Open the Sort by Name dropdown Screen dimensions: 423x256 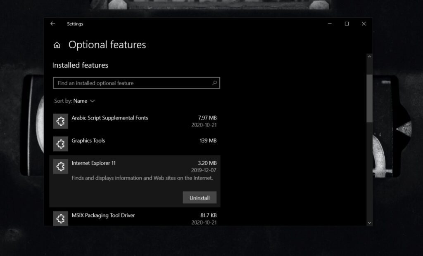pyautogui.click(x=83, y=101)
